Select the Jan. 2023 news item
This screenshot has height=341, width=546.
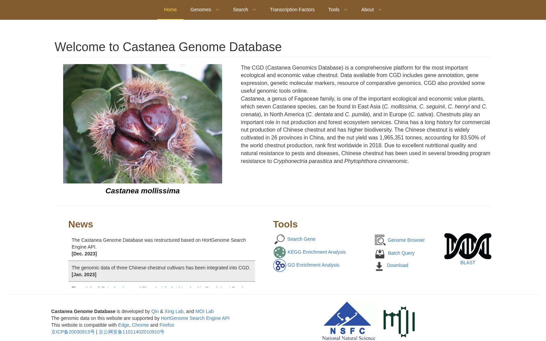coord(161,271)
